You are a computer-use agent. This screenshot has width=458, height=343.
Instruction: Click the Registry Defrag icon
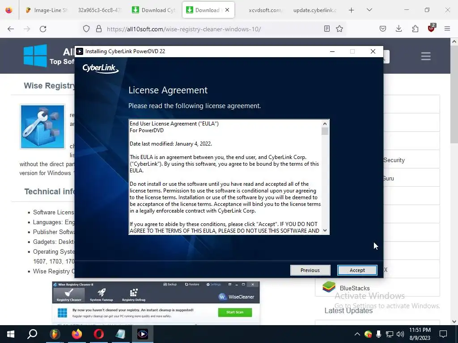(x=133, y=295)
